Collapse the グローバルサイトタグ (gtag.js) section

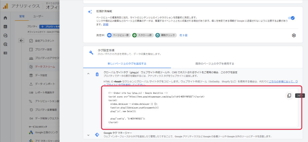[x=88, y=74]
